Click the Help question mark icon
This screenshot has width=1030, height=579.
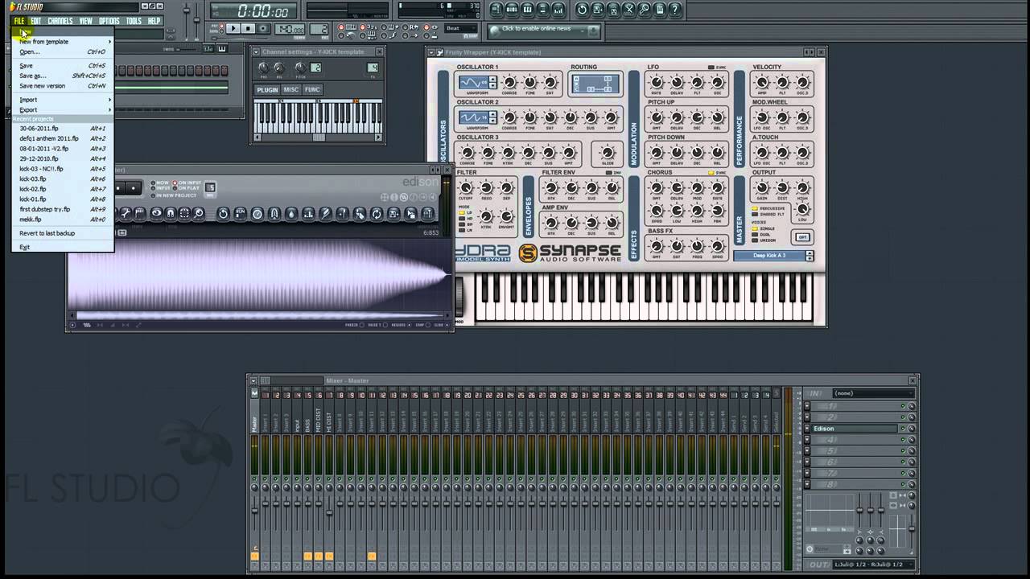click(x=675, y=10)
